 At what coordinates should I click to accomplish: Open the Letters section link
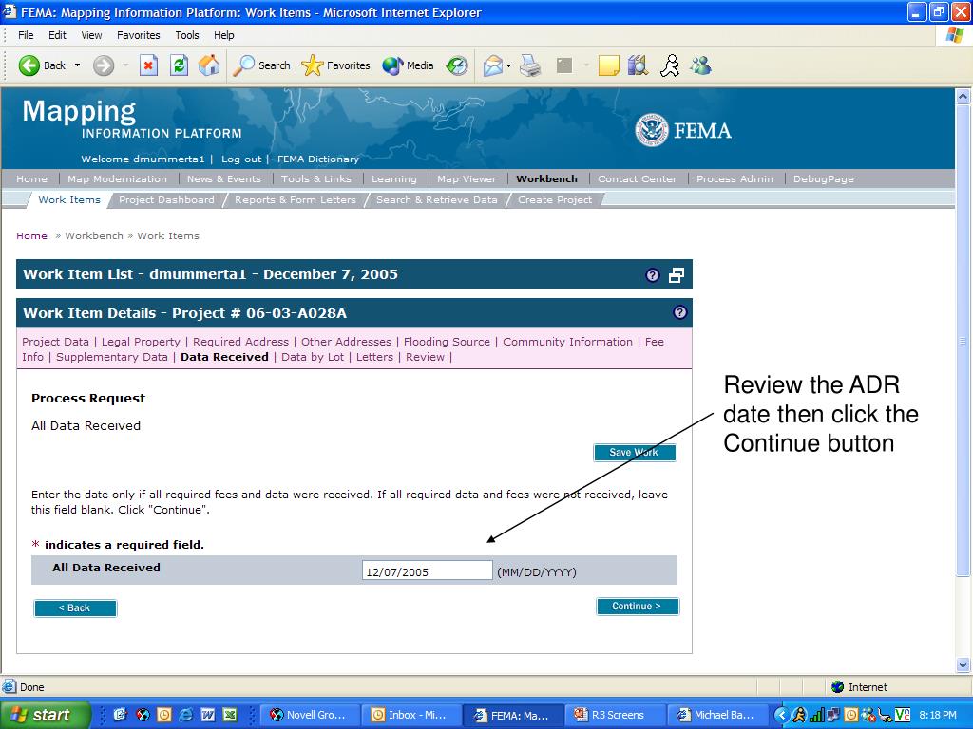(x=374, y=357)
